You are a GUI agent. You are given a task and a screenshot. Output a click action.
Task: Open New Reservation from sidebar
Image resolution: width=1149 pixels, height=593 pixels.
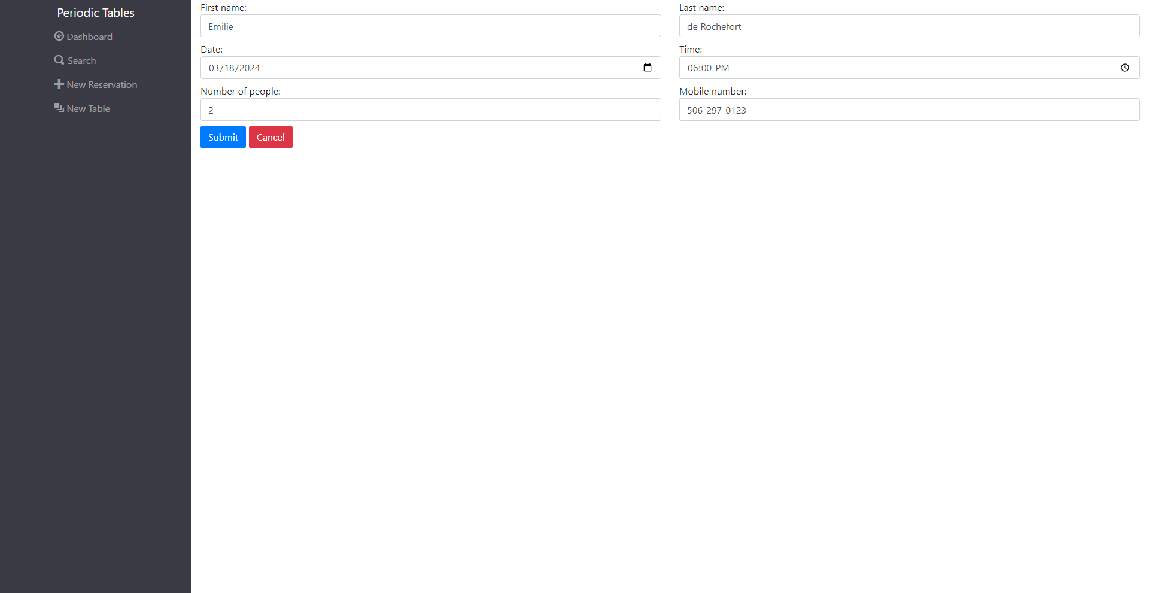tap(96, 84)
